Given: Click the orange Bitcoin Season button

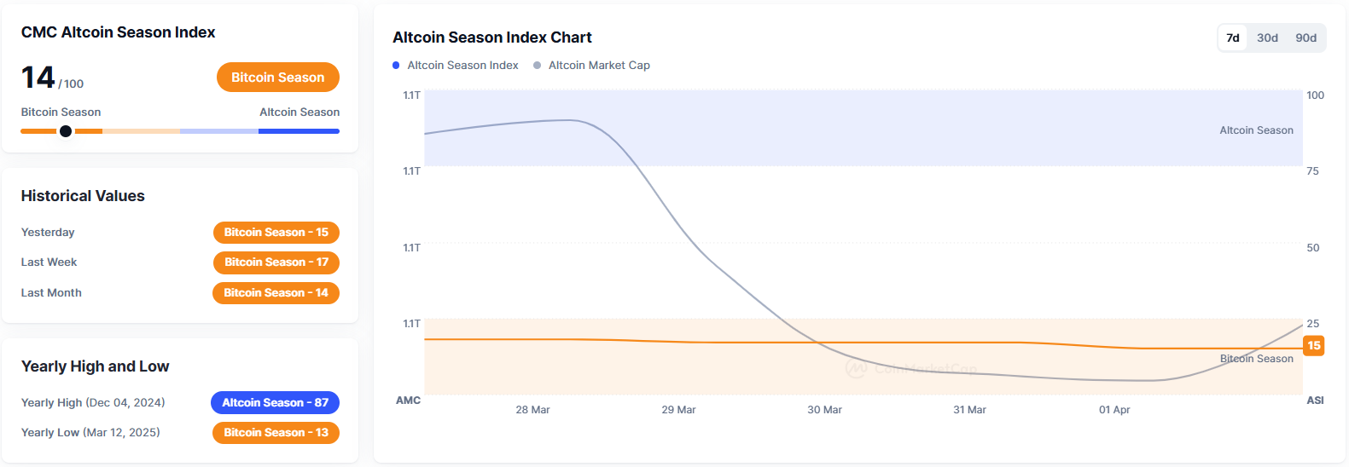Looking at the screenshot, I should coord(277,78).
